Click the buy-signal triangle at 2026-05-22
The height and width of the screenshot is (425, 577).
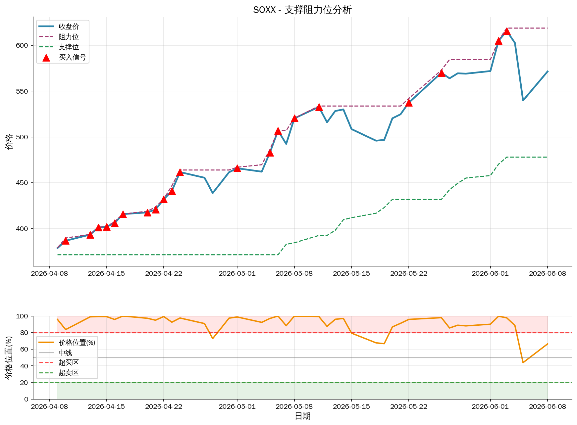click(x=409, y=103)
